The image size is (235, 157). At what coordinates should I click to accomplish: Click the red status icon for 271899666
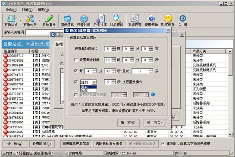tap(6, 122)
